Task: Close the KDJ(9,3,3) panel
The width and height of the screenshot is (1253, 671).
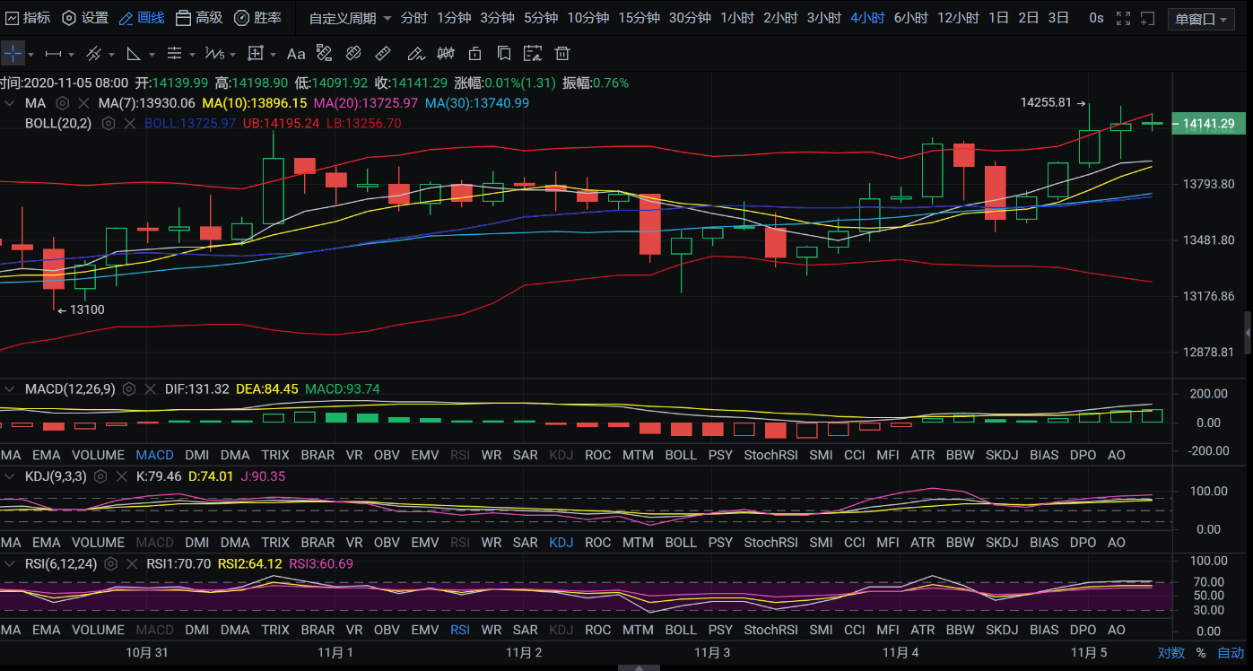Action: pyautogui.click(x=121, y=476)
